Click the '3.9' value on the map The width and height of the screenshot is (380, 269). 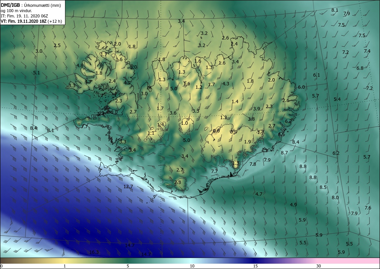click(256, 109)
